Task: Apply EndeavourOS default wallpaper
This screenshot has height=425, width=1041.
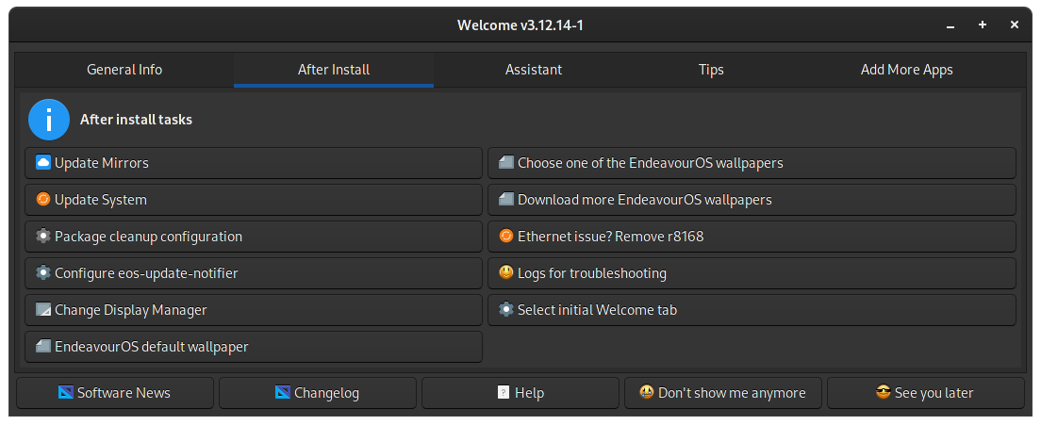Action: pos(254,347)
